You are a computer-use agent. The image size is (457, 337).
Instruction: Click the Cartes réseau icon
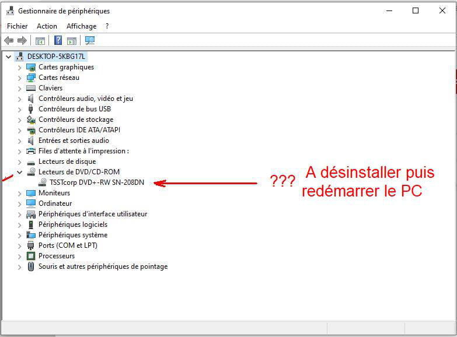pyautogui.click(x=30, y=78)
